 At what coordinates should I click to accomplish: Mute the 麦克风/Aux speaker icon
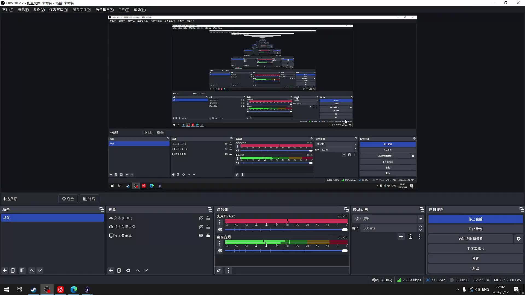coord(220,229)
